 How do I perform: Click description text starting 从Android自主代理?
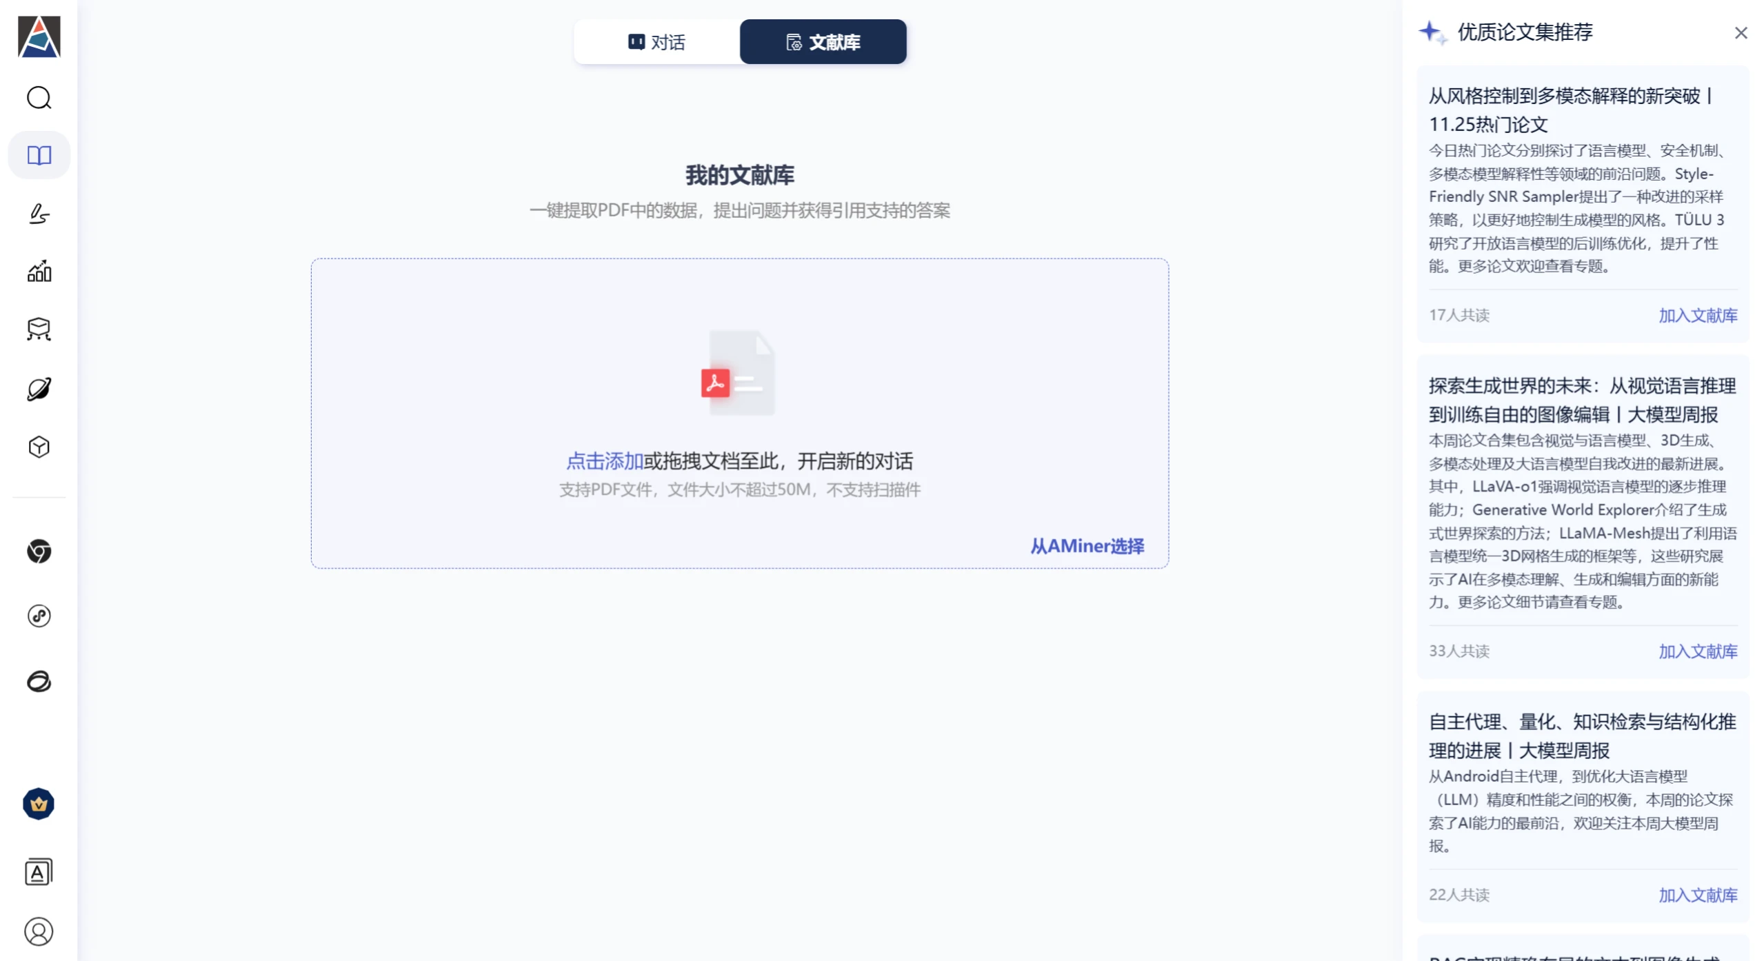coord(1581,811)
